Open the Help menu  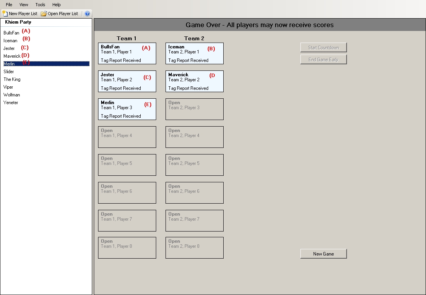pos(57,5)
